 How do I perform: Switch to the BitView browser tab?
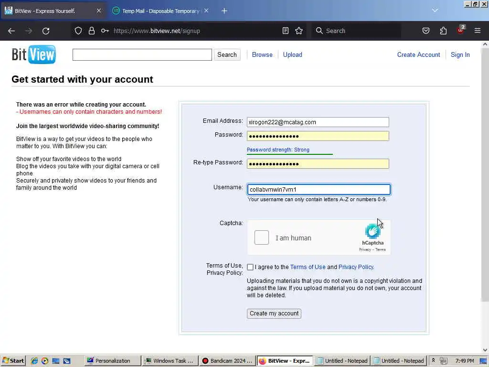[53, 11]
